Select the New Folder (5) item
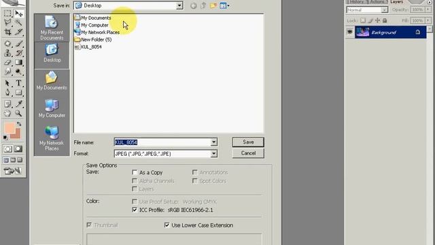 [x=93, y=39]
